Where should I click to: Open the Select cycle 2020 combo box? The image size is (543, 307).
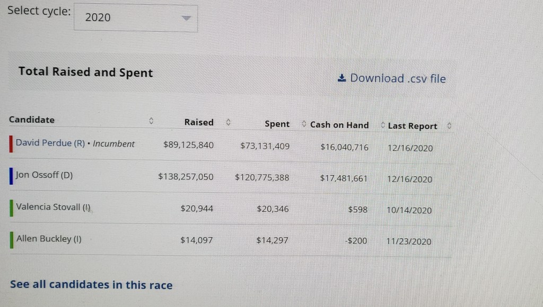point(135,18)
